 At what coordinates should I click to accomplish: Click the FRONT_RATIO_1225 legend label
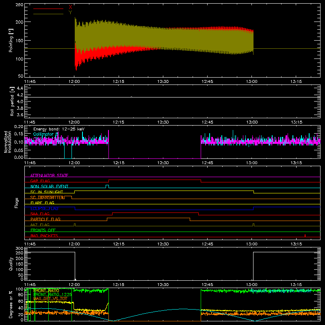52,295
